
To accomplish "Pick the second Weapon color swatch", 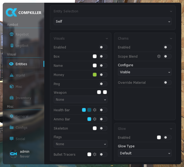I will point(105,92).
